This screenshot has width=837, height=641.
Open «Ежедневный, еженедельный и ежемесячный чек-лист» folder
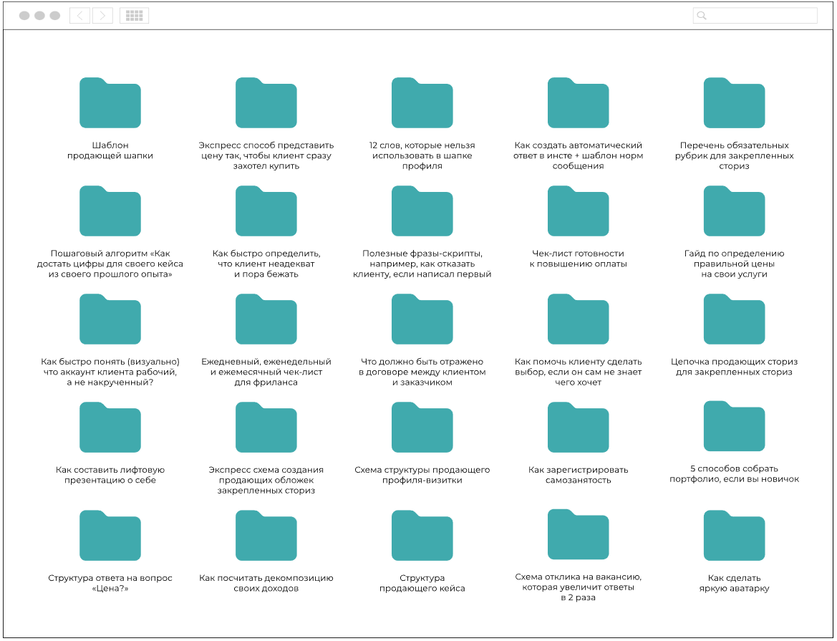[266, 319]
